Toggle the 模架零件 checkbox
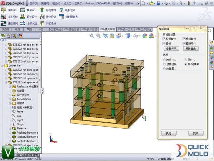The width and height of the screenshot is (214, 161). [184, 44]
